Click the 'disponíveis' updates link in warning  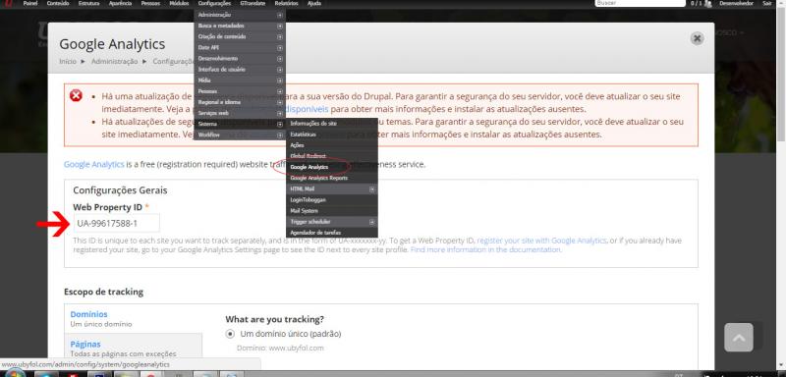point(307,109)
